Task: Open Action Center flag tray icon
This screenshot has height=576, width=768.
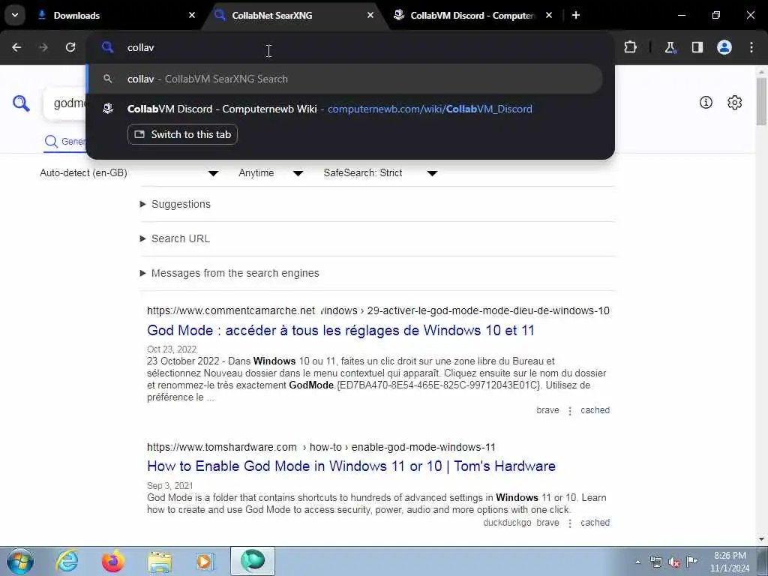Action: click(x=691, y=561)
